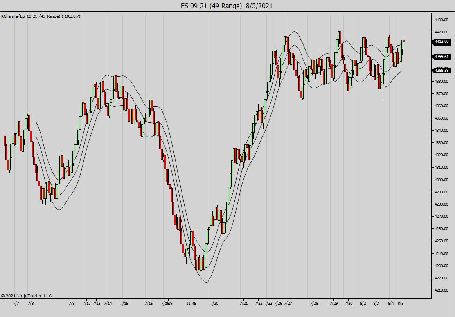Click the 7/22 date label
Viewport: 455px width, 317px height.
tap(259, 304)
